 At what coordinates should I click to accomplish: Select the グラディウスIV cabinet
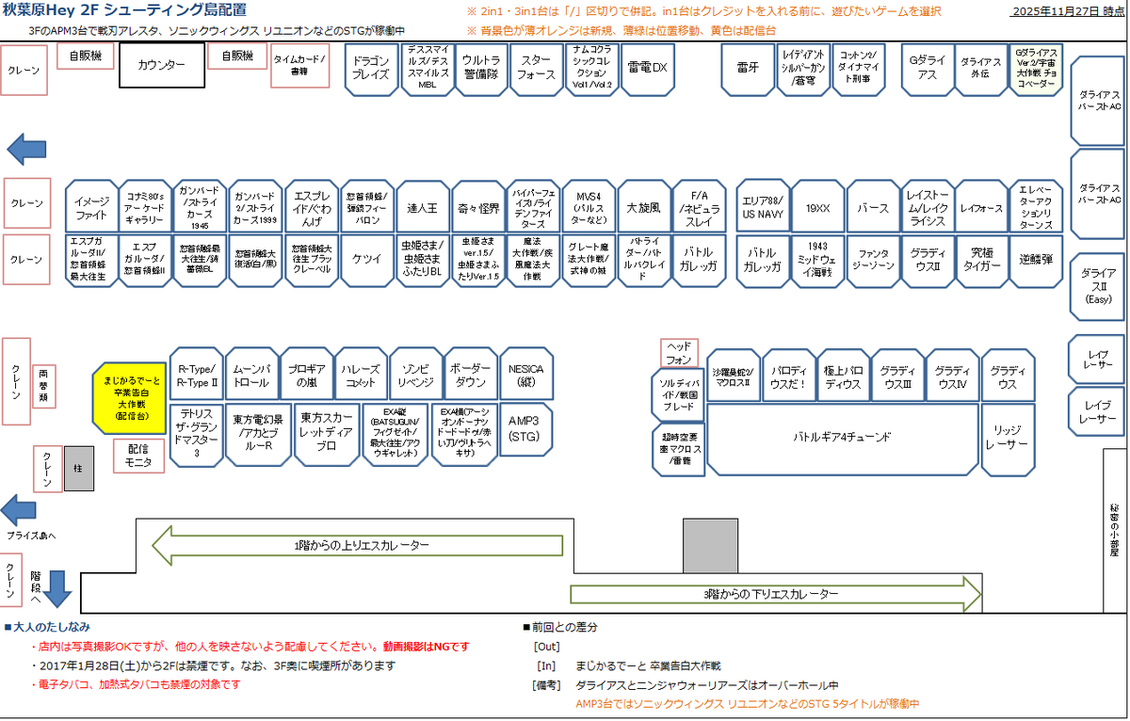[x=953, y=375]
